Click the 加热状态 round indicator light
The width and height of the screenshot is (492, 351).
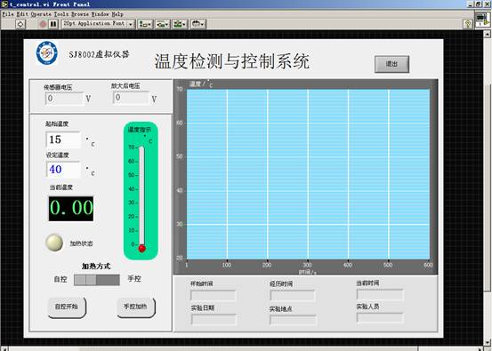point(54,243)
